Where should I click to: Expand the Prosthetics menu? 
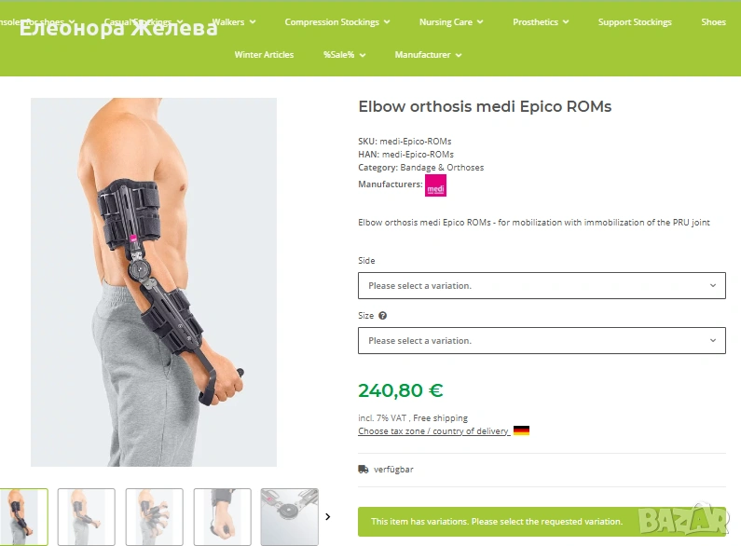(541, 22)
